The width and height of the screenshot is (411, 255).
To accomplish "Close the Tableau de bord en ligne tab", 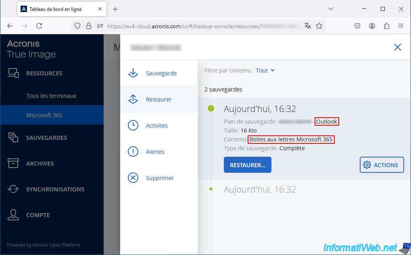I will pyautogui.click(x=100, y=9).
